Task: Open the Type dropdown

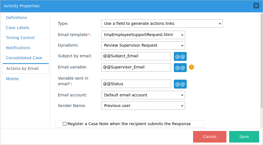Action: pyautogui.click(x=162, y=23)
